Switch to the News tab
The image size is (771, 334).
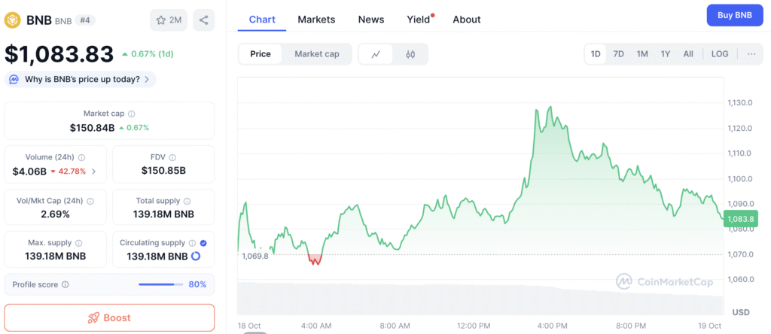(370, 20)
